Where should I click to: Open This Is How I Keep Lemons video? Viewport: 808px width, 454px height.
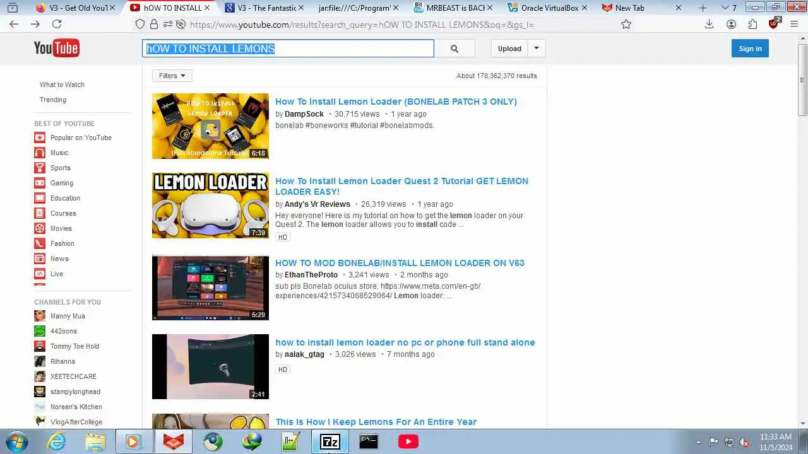[376, 422]
